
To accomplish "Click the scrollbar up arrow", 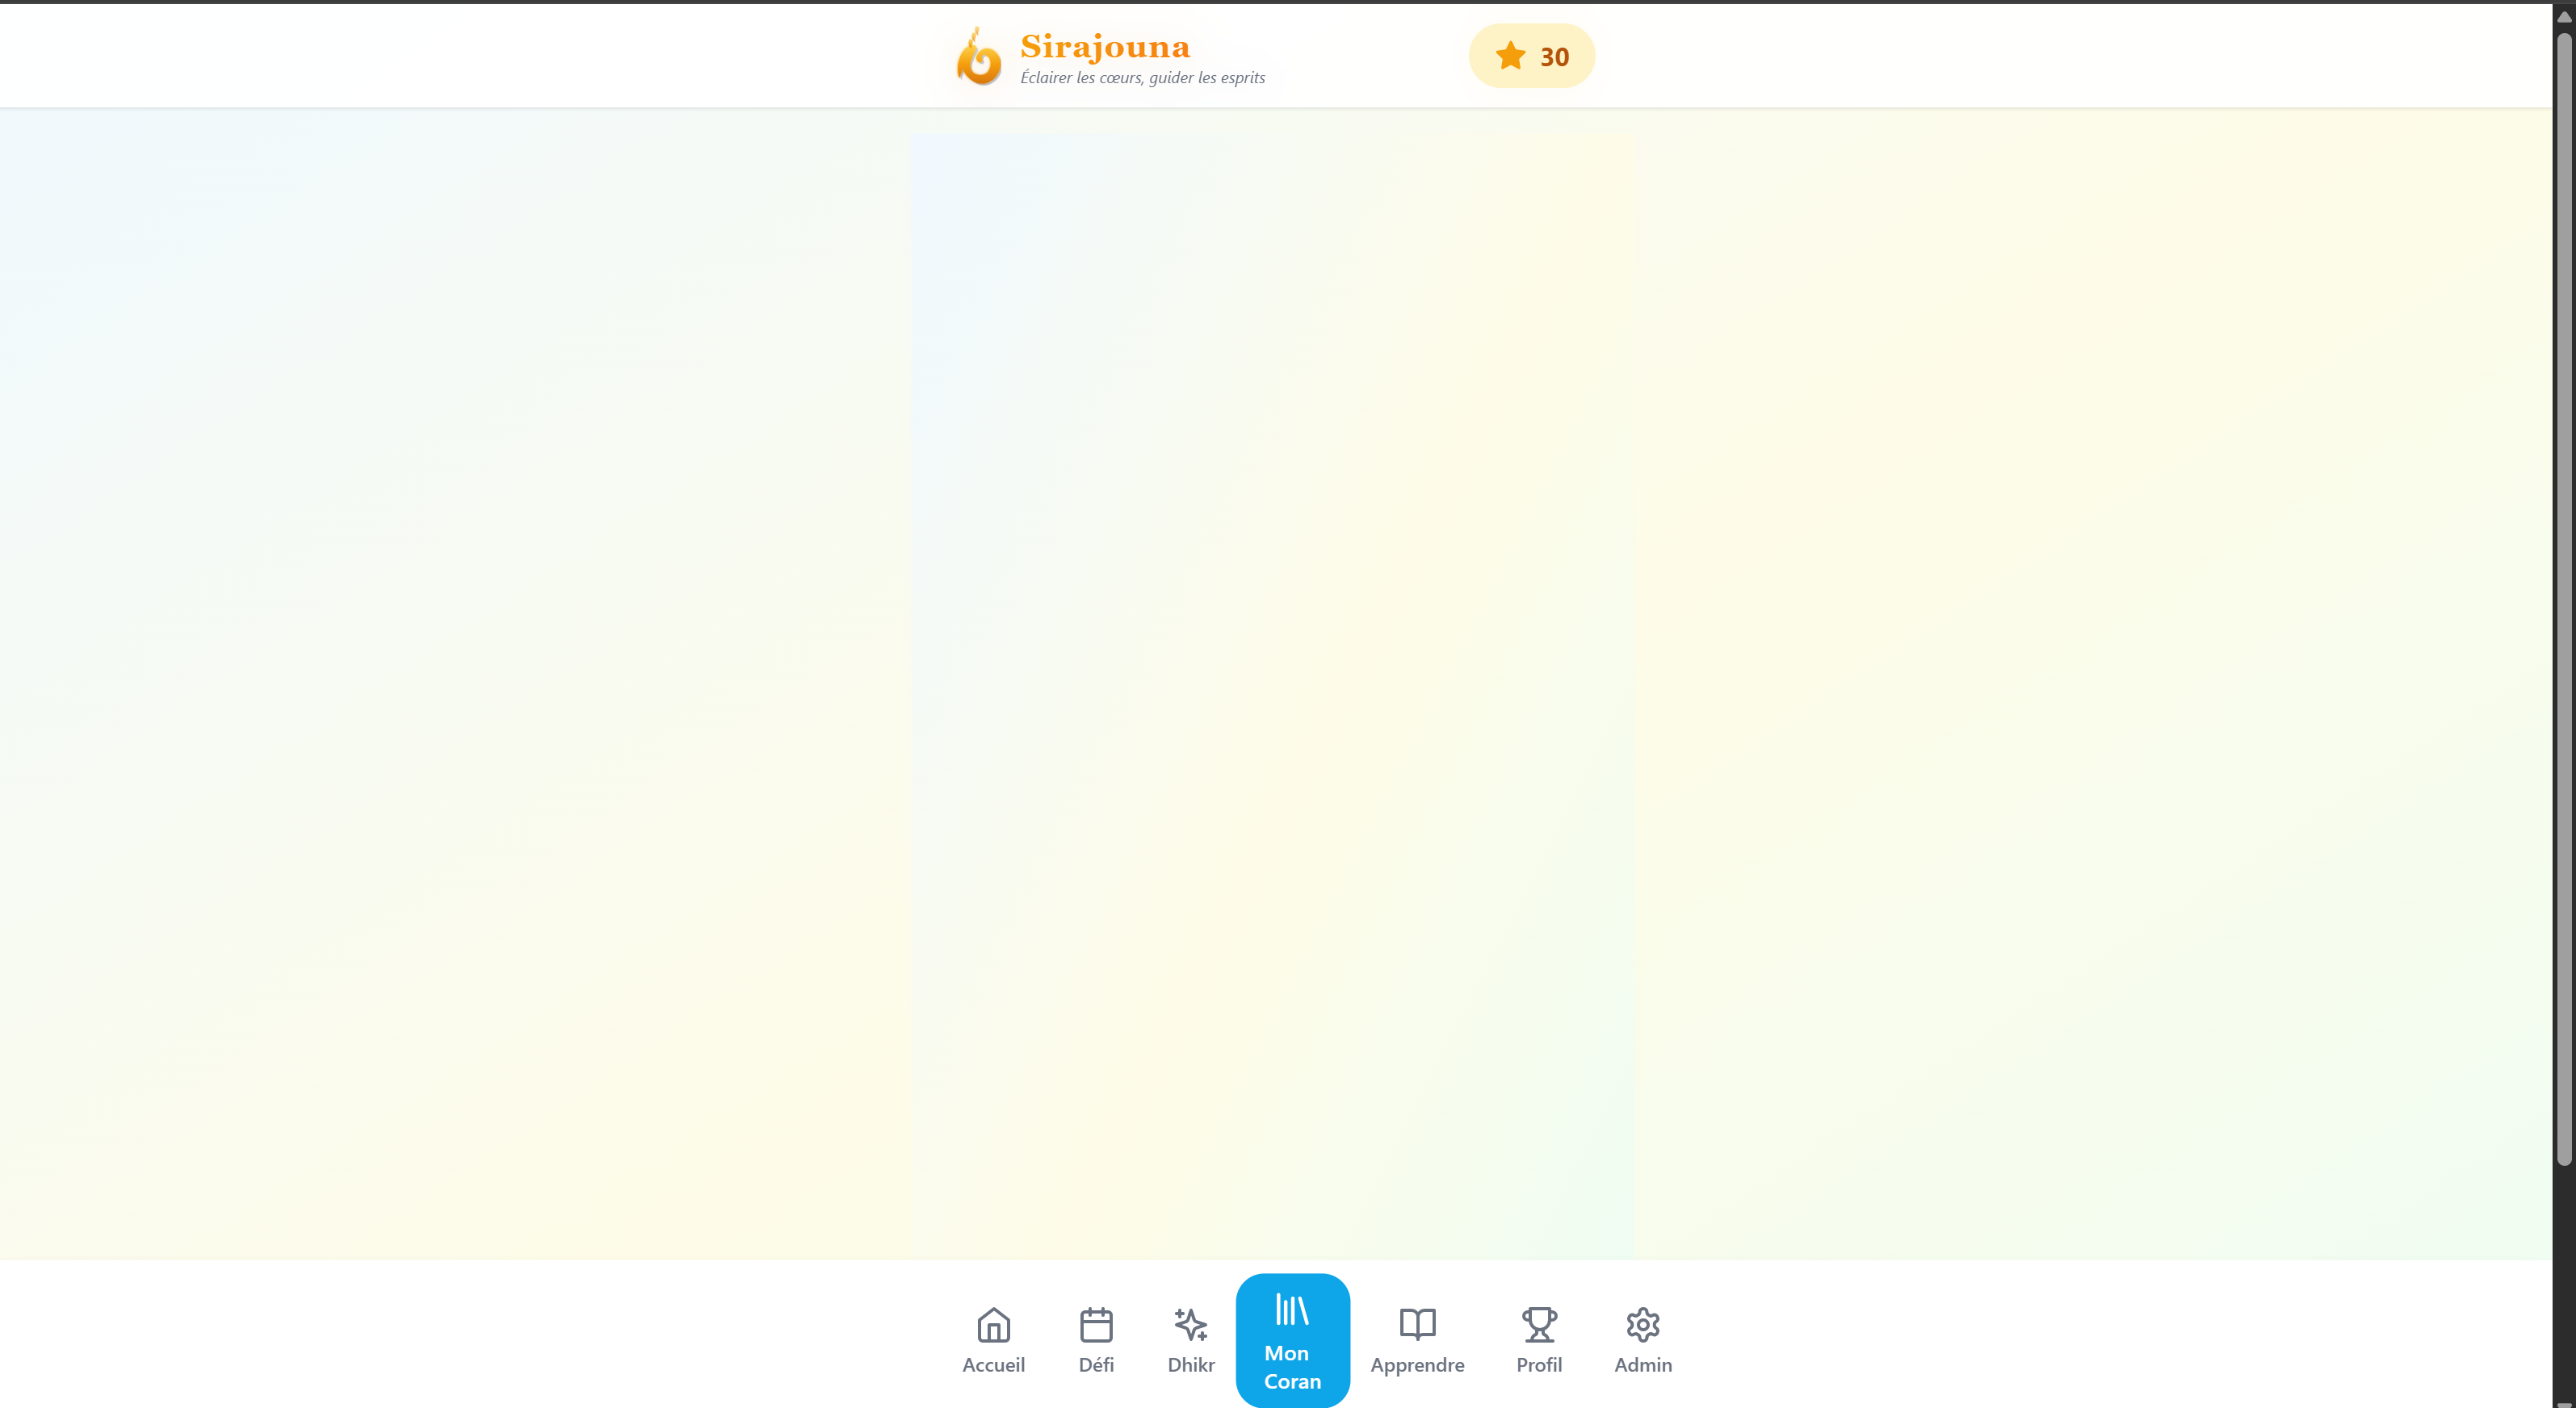I will point(2563,17).
